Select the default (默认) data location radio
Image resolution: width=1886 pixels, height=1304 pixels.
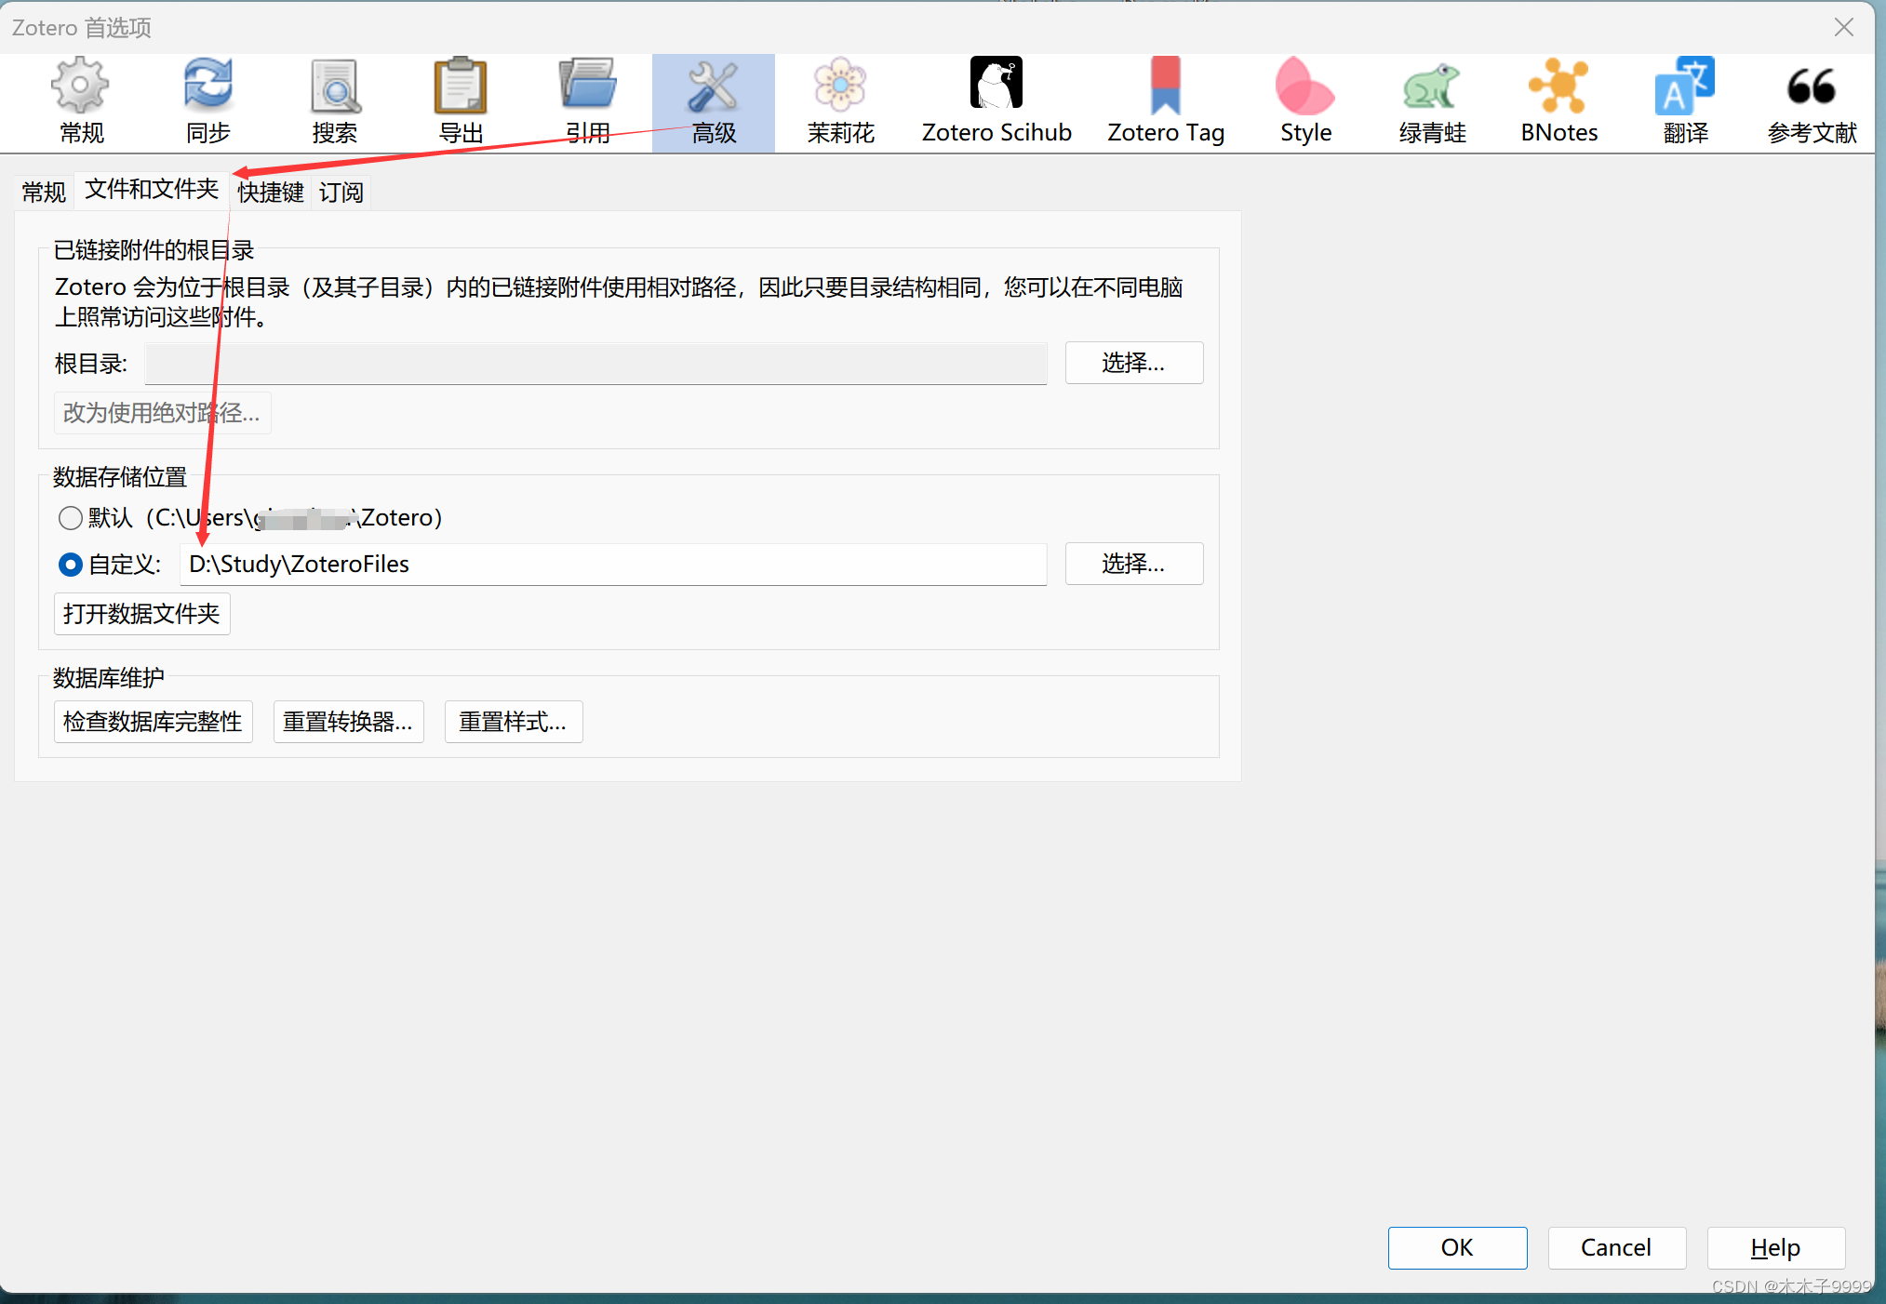point(71,518)
